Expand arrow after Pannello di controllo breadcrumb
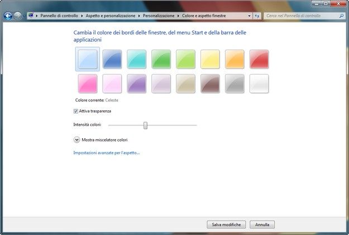Viewport: 349px width, 235px height. coord(82,16)
